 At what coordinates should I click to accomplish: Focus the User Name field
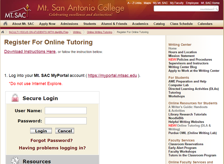(x=66, y=111)
